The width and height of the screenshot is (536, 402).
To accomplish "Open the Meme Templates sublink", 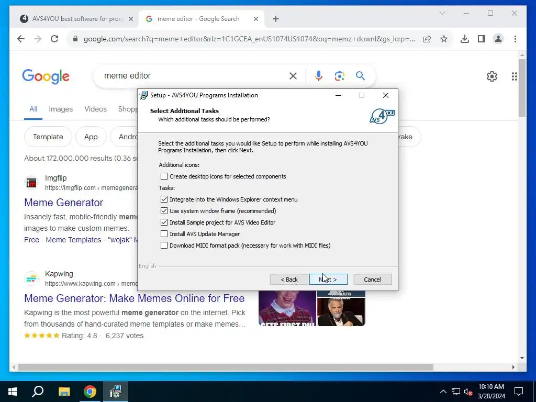I will 73,240.
